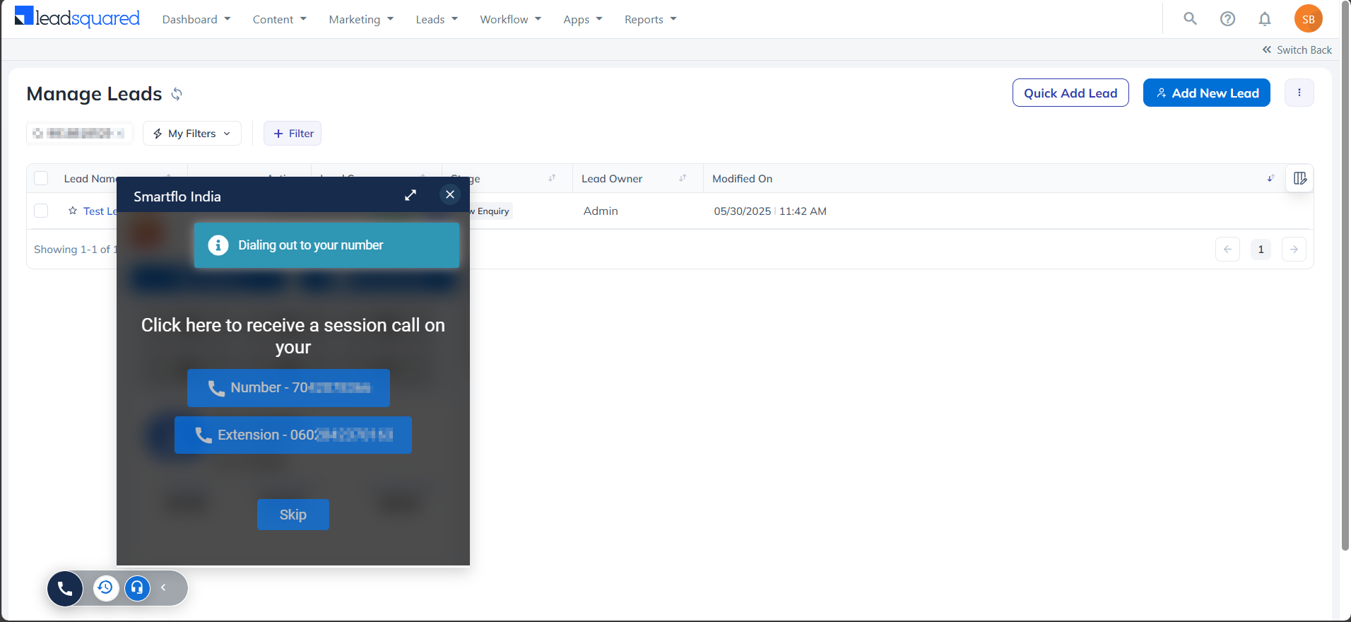The height and width of the screenshot is (622, 1351).
Task: Click the LeadSquared logo
Action: pyautogui.click(x=77, y=18)
